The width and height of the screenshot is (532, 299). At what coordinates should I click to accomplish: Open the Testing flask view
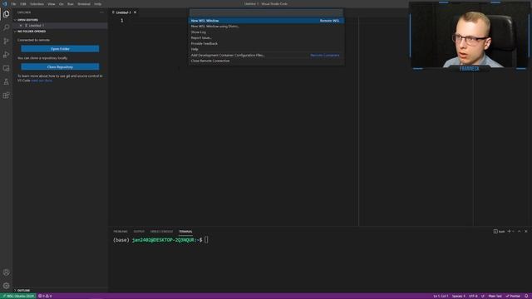point(6,81)
